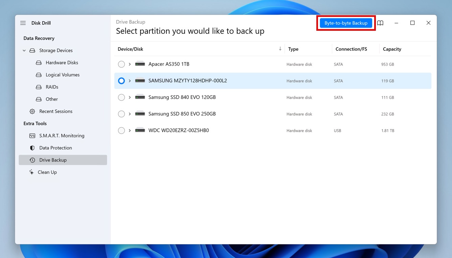Open Storage Devices in the sidebar
The image size is (452, 258).
56,50
